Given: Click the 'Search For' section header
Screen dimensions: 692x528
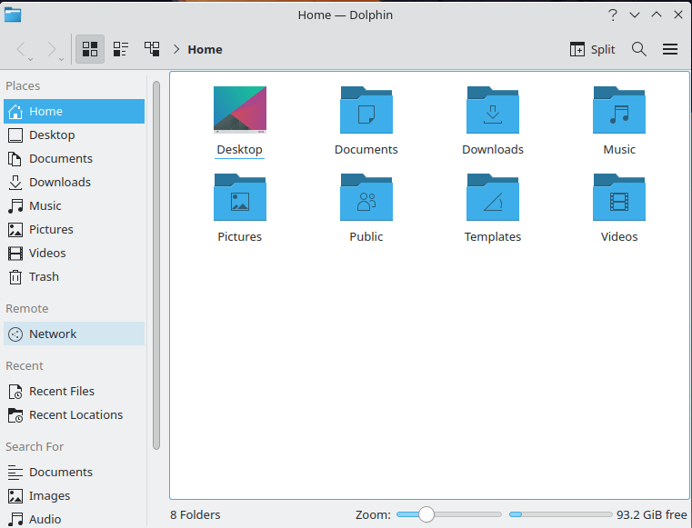Looking at the screenshot, I should click(x=35, y=446).
